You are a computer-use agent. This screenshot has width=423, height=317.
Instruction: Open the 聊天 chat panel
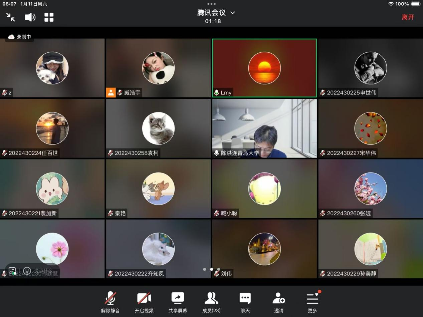click(x=245, y=302)
